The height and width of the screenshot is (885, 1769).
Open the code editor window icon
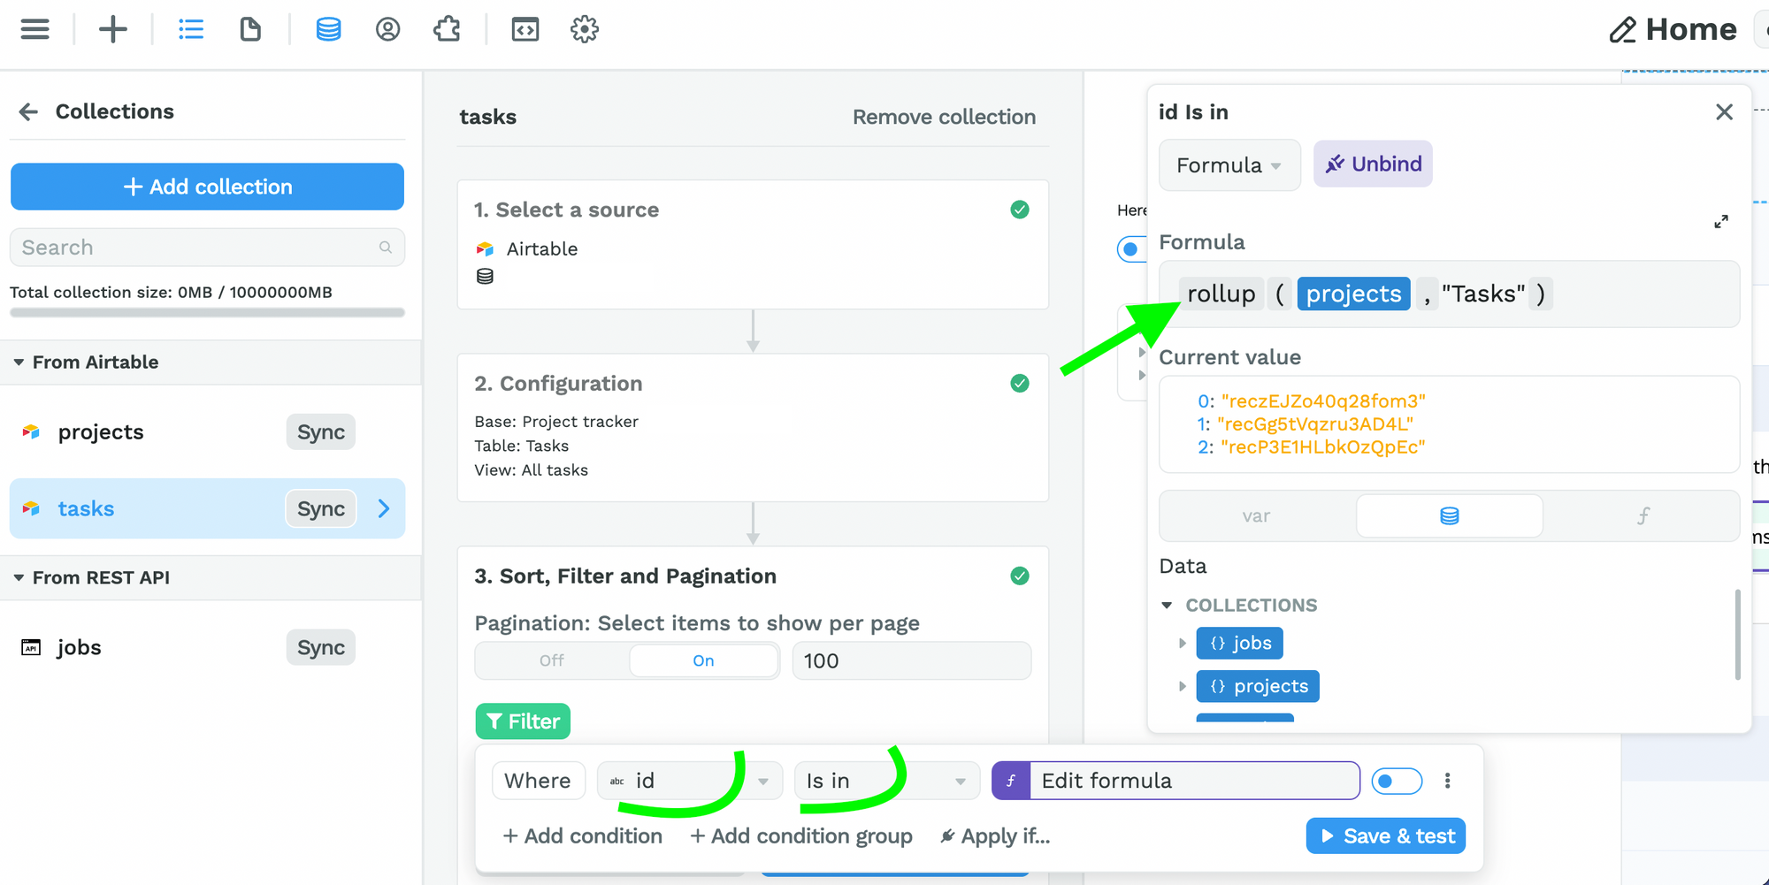525,29
